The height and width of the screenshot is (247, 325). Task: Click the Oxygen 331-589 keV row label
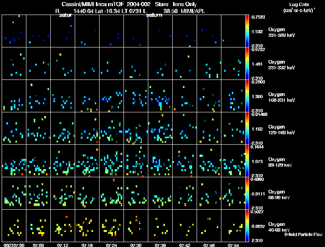tap(282, 32)
